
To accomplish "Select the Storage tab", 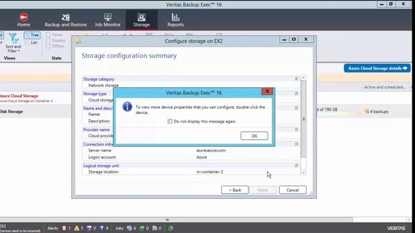I will (x=141, y=20).
